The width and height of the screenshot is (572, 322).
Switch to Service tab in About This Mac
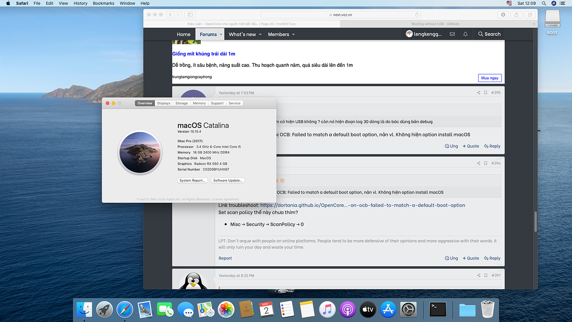[x=235, y=103]
